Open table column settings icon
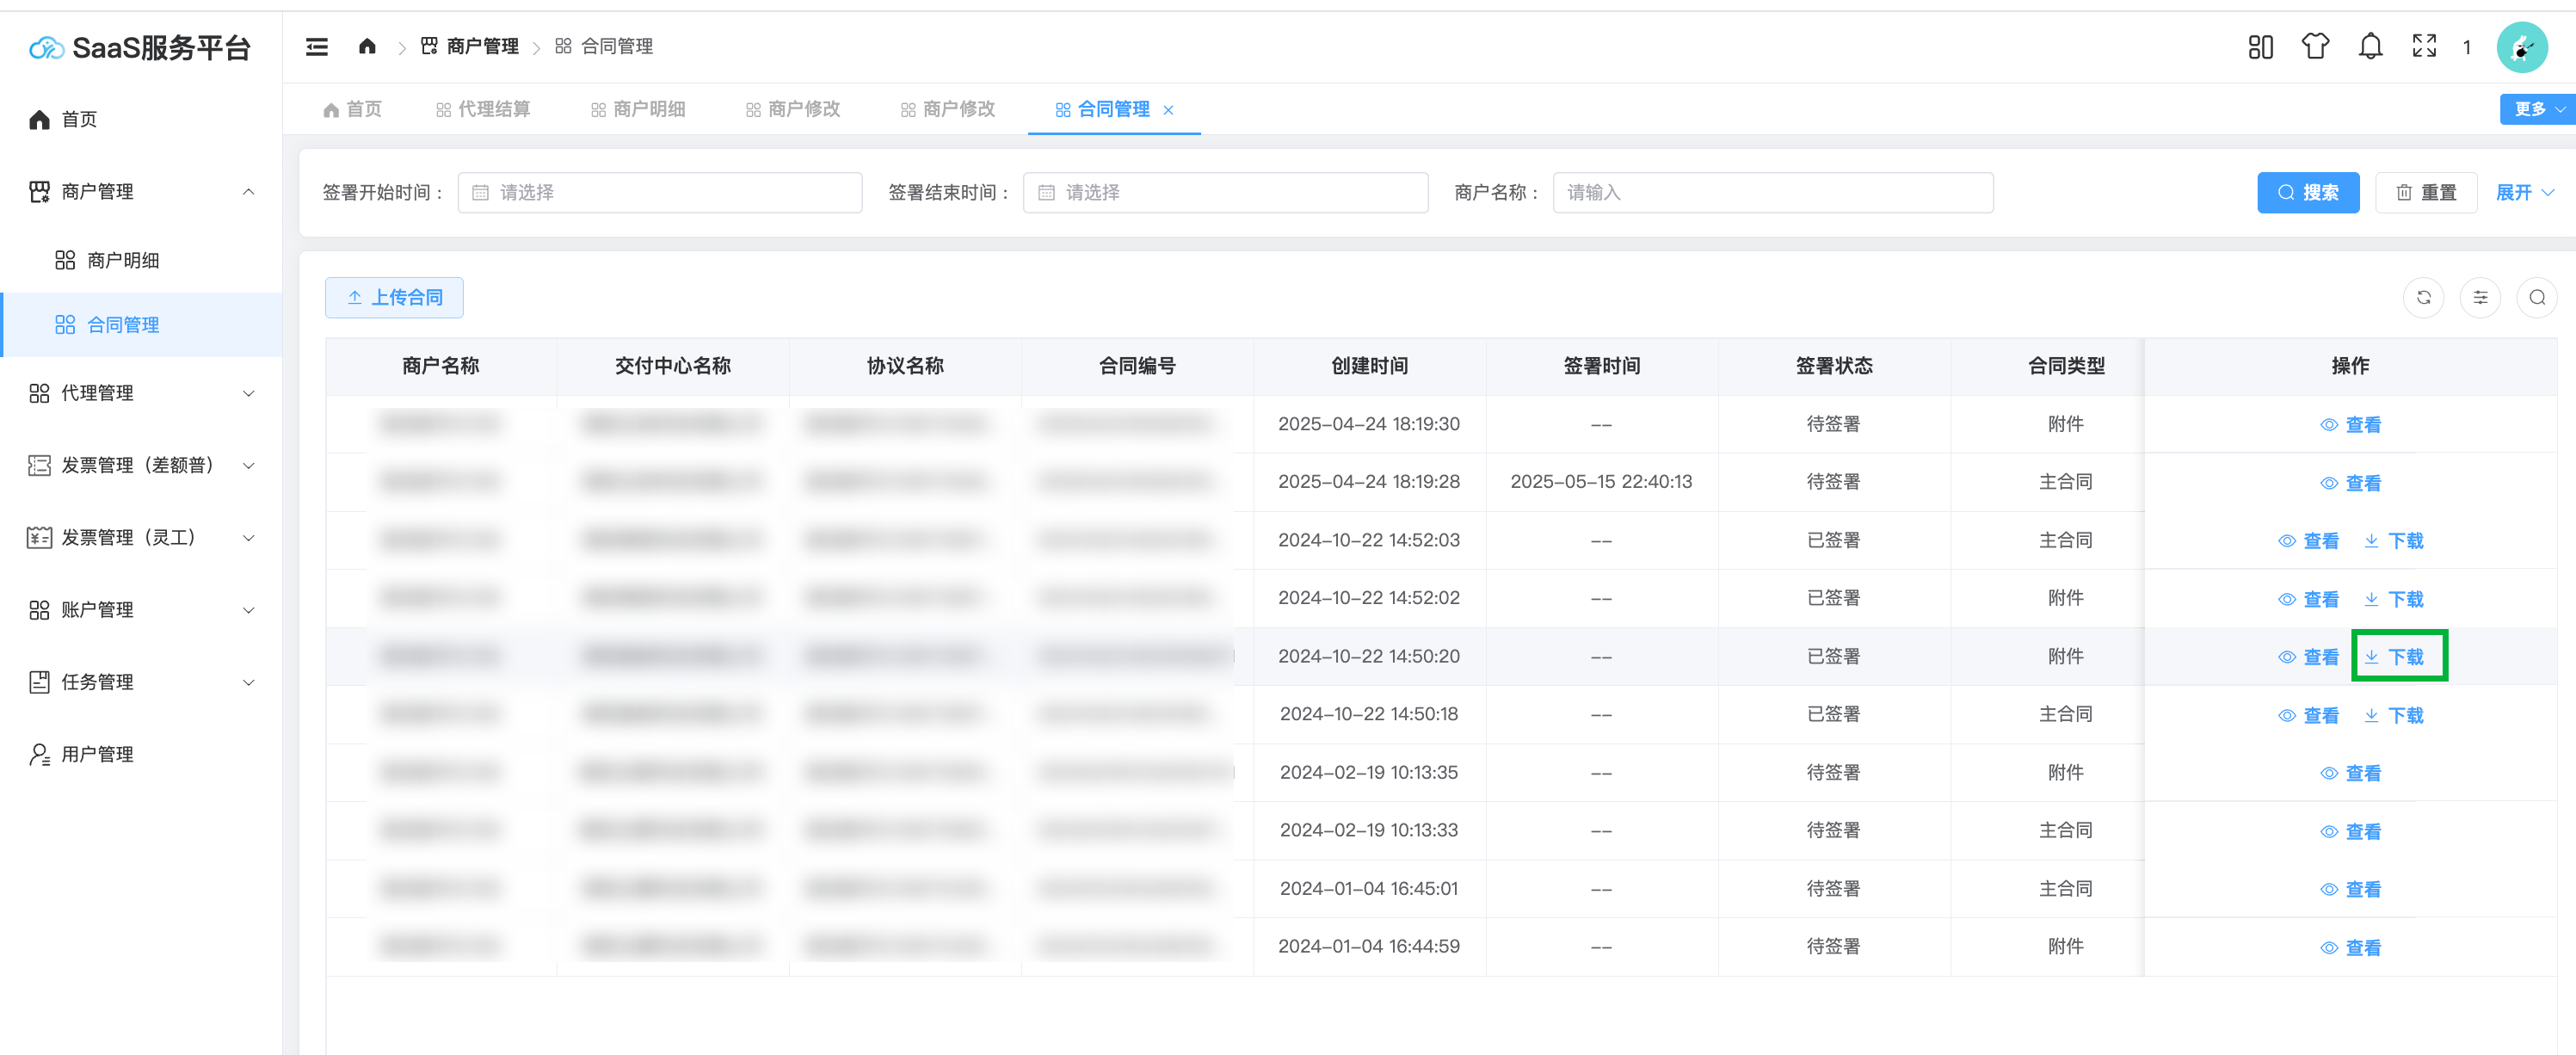 [x=2480, y=297]
